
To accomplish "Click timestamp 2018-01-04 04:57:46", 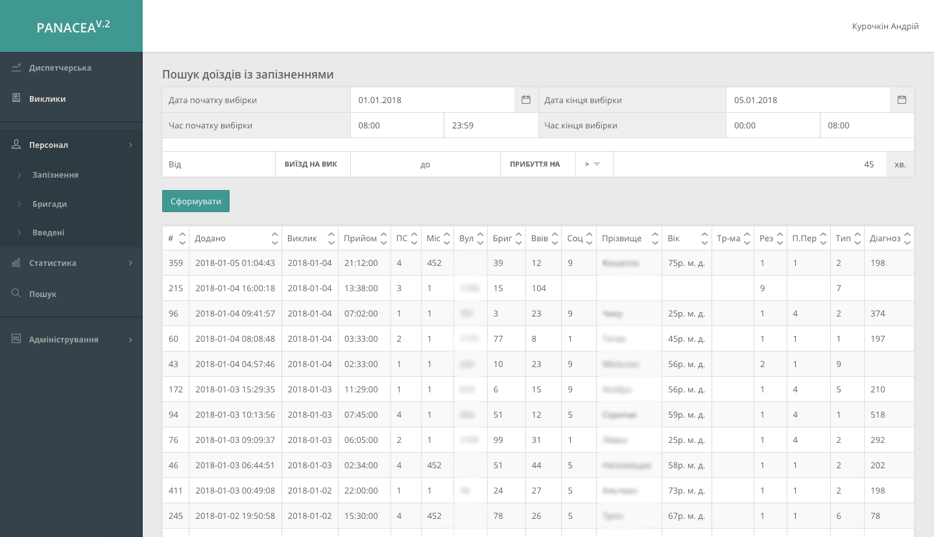I will coord(235,364).
